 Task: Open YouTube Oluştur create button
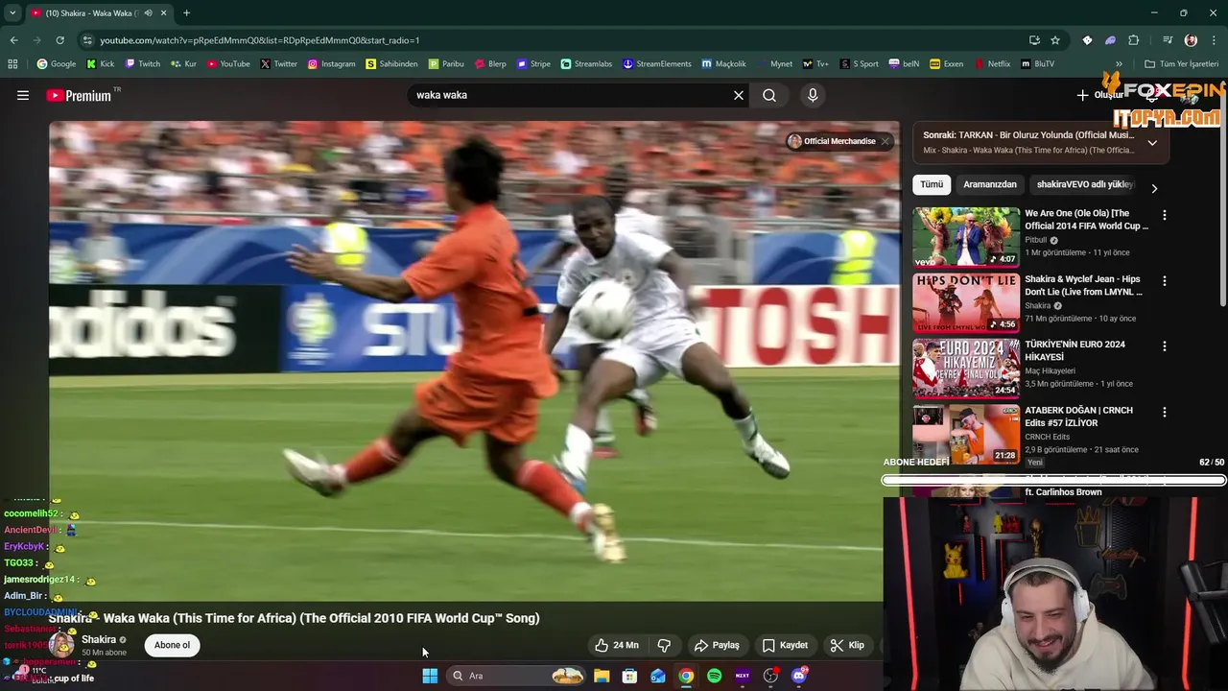[x=1100, y=95]
